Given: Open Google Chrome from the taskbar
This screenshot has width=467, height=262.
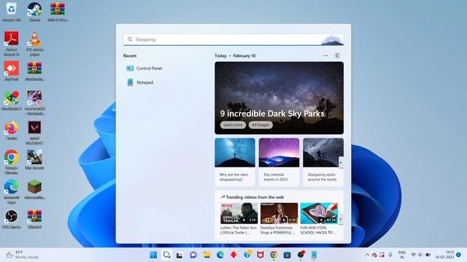Looking at the screenshot, I should click(274, 255).
